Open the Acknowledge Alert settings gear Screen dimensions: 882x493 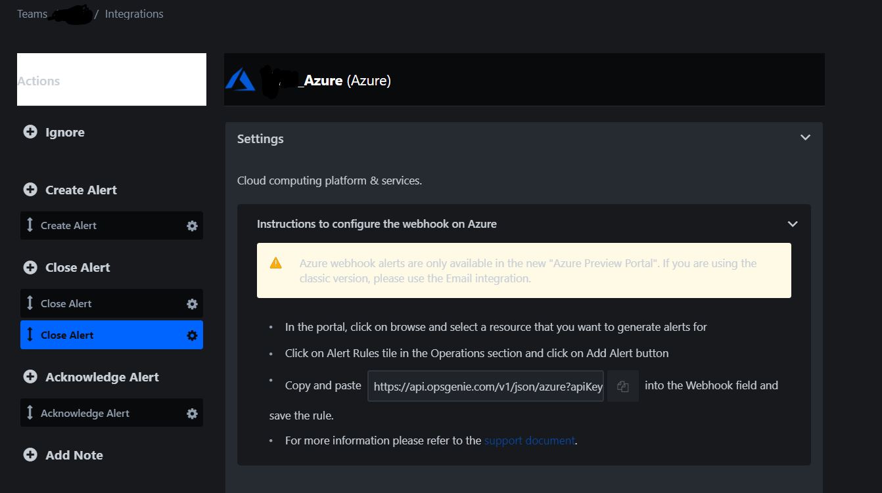point(191,413)
